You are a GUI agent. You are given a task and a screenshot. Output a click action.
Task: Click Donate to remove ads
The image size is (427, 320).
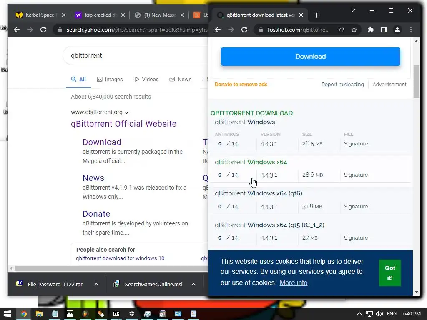(241, 85)
